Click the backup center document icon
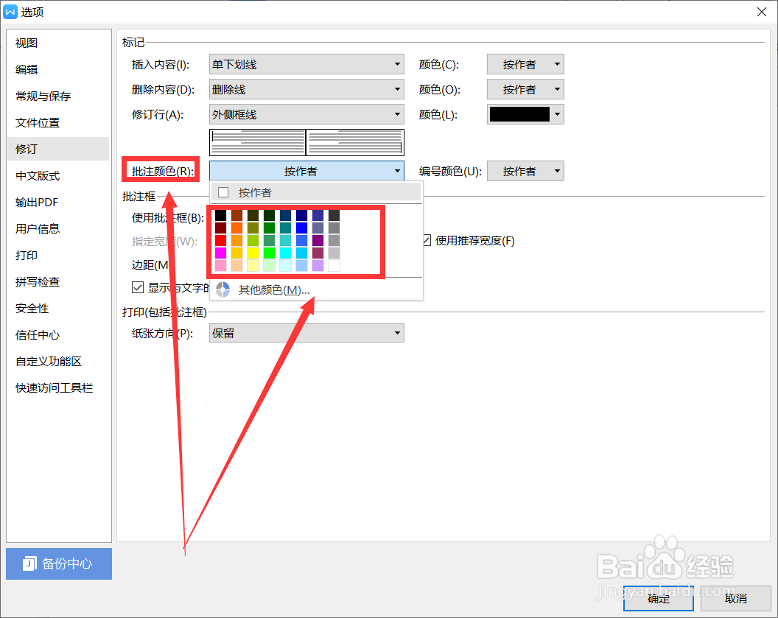Screen dimensions: 778x618 (29, 563)
